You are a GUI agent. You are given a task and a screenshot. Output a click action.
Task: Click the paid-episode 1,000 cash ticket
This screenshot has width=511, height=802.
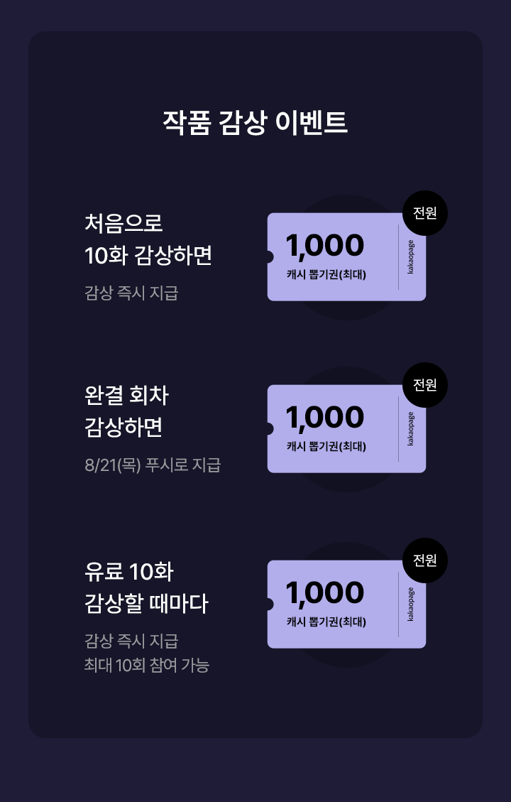point(346,604)
